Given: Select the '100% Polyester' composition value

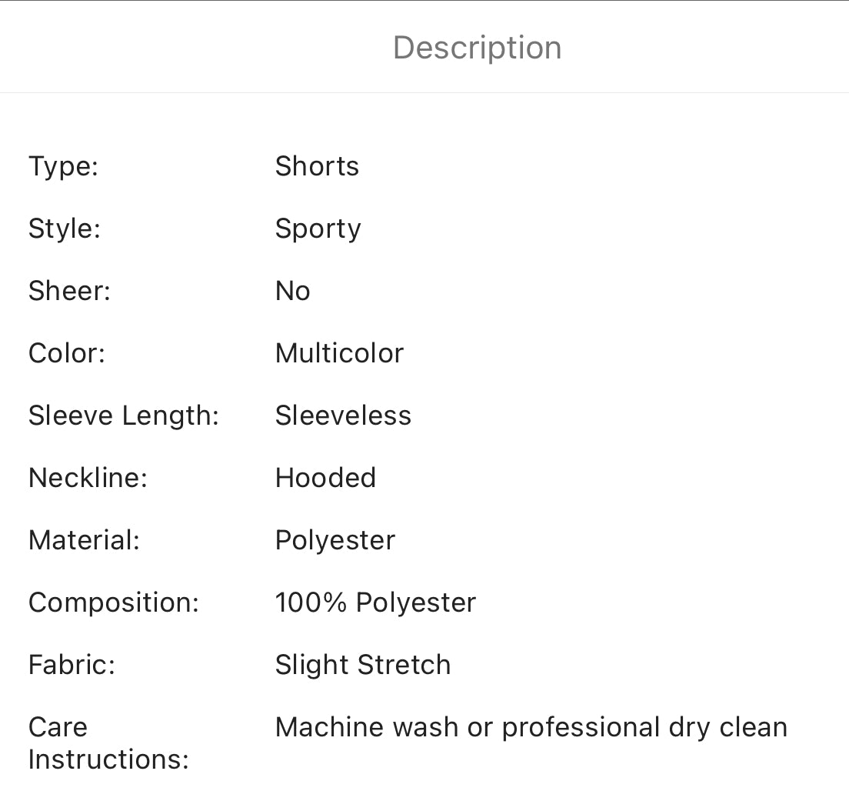Looking at the screenshot, I should coord(375,602).
